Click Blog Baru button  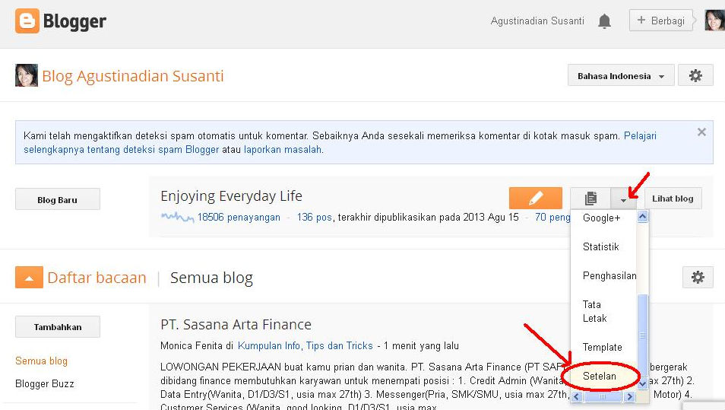pyautogui.click(x=57, y=199)
